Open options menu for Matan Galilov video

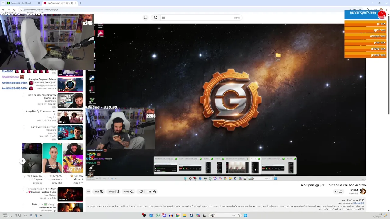coord(23,205)
